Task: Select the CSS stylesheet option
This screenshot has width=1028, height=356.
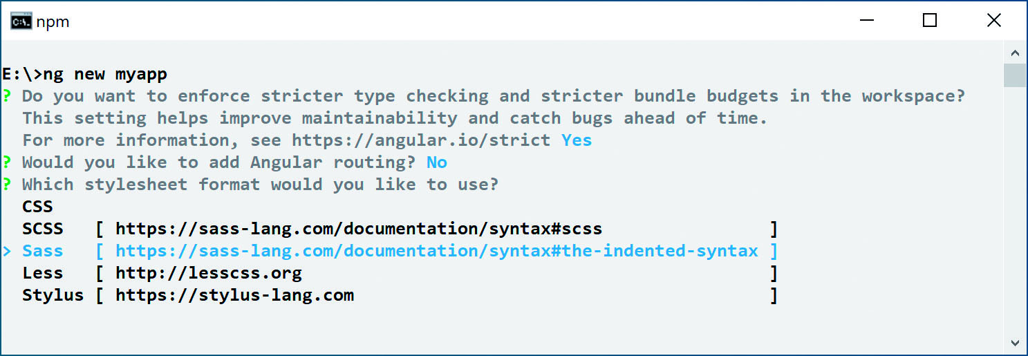Action: coord(37,207)
